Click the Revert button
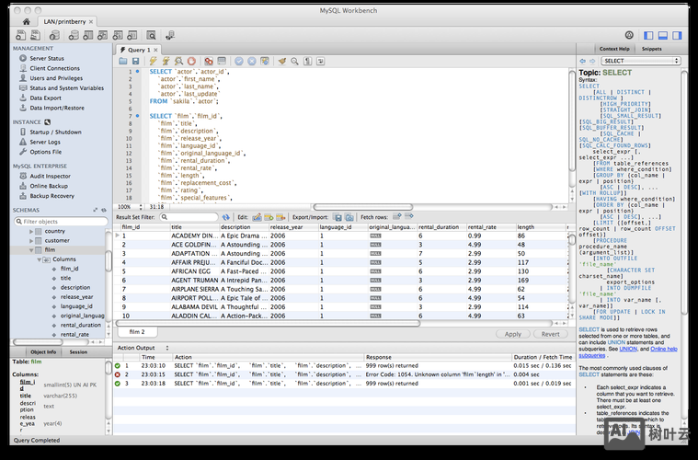 tap(550, 334)
